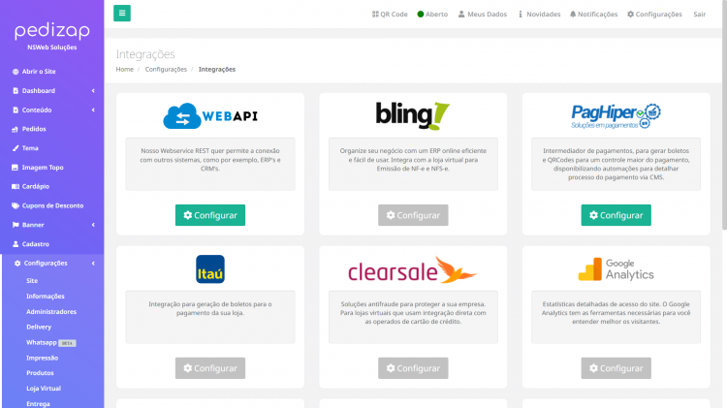Click the Cadastro person icon
The width and height of the screenshot is (727, 408).
[16, 244]
